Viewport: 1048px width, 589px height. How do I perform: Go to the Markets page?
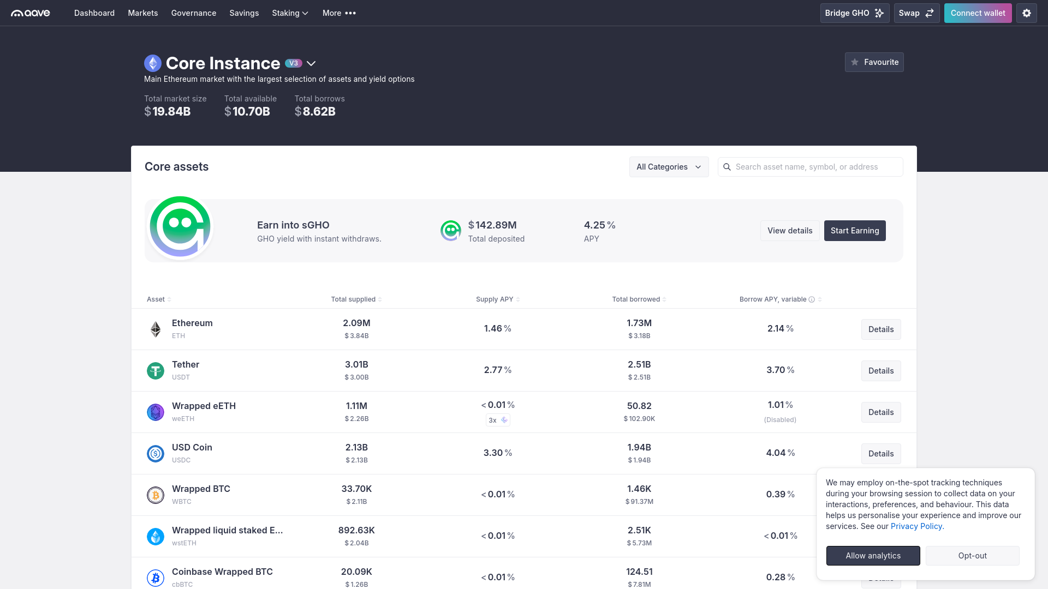(x=143, y=13)
